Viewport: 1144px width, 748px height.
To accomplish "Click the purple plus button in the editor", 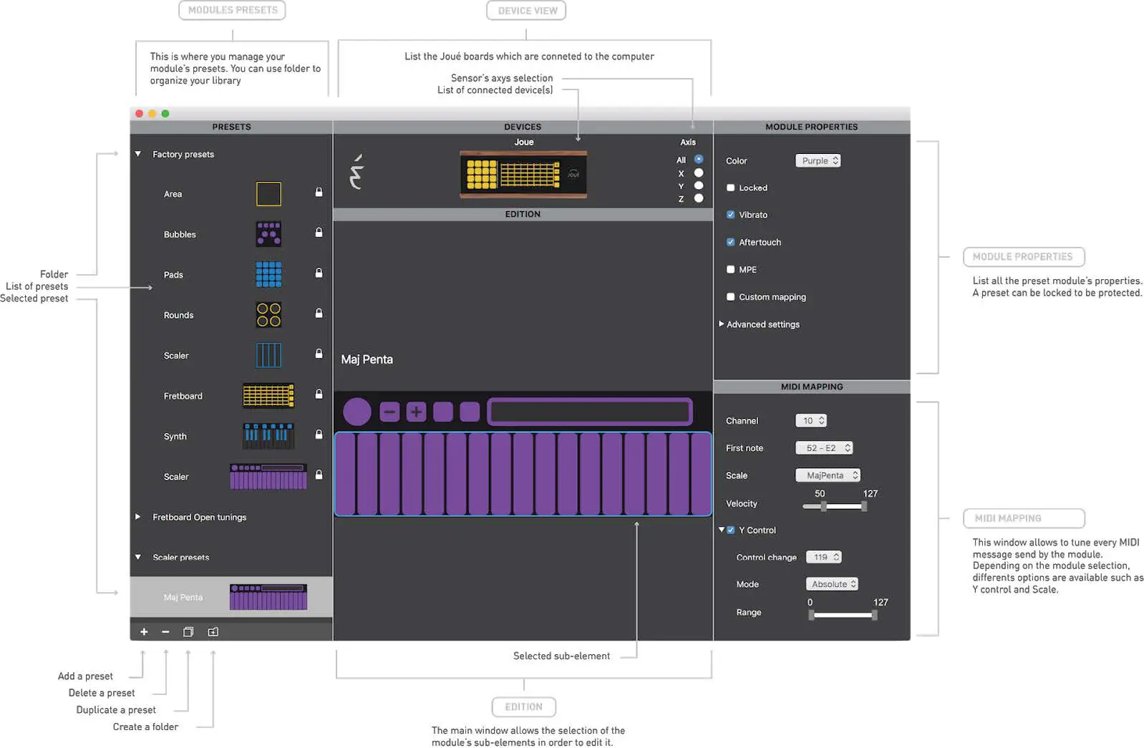I will 416,412.
